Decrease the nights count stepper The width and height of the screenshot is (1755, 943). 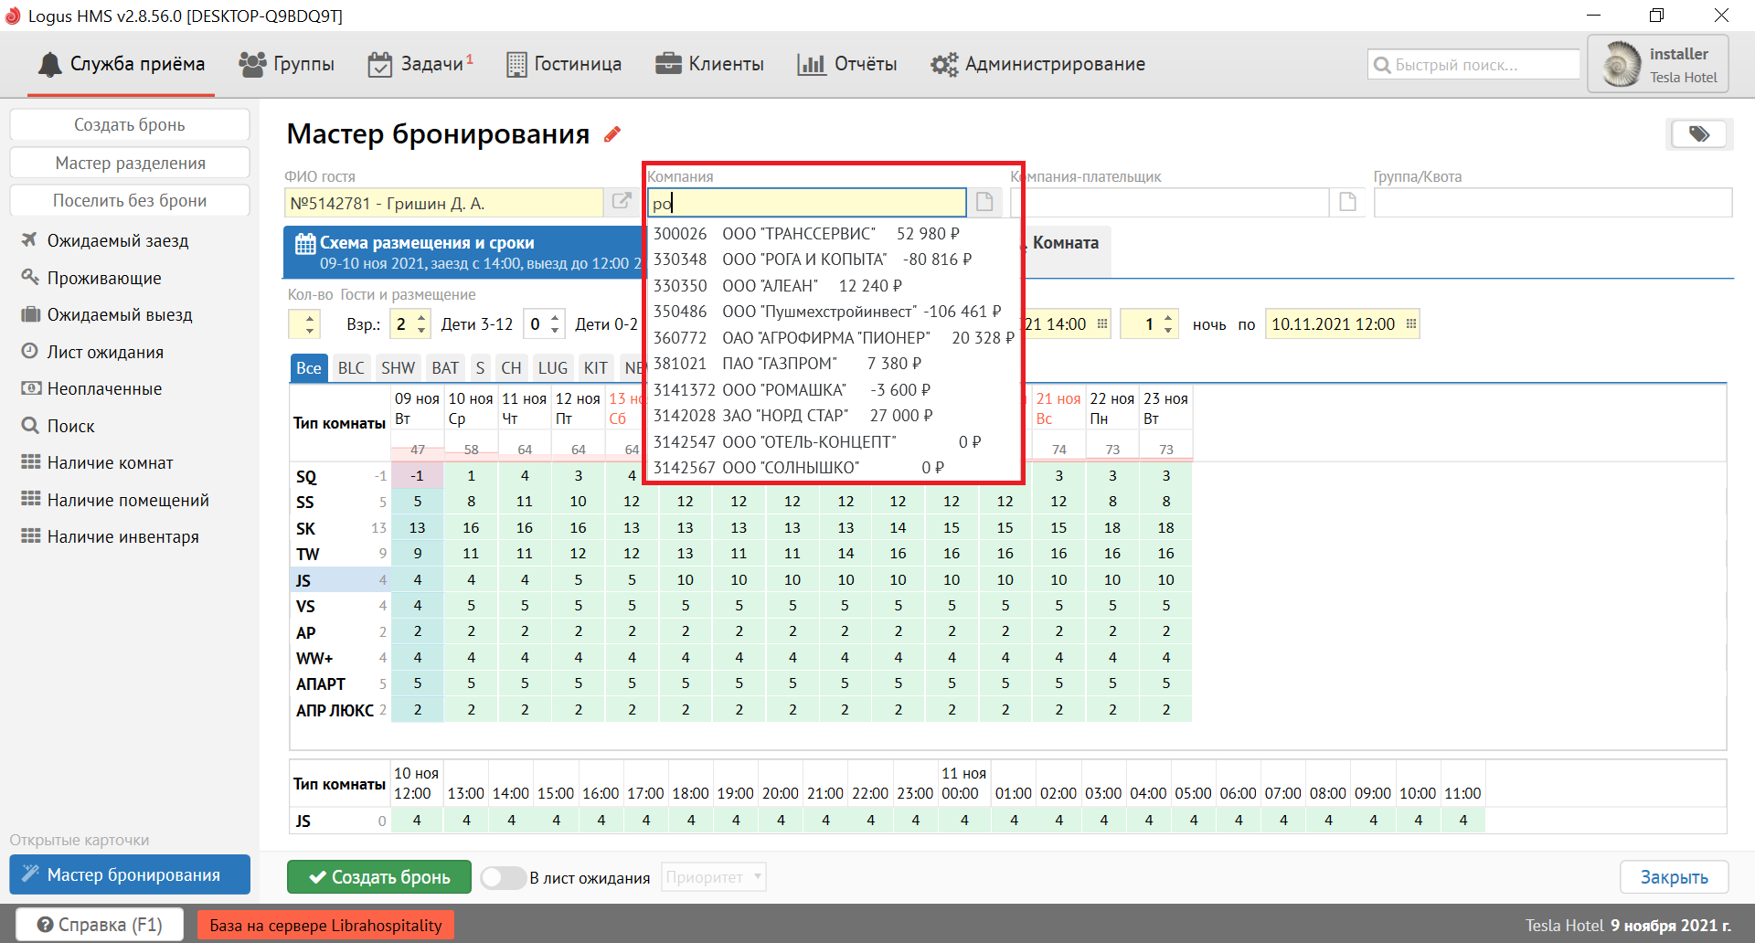click(1168, 330)
